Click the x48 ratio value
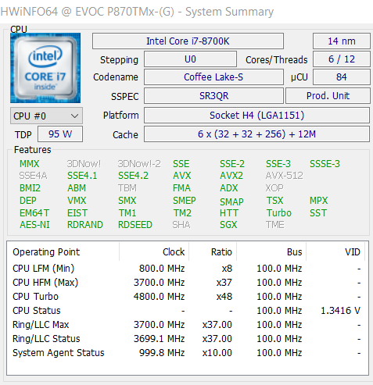Viewport: 373px width, 385px height. coord(224,297)
